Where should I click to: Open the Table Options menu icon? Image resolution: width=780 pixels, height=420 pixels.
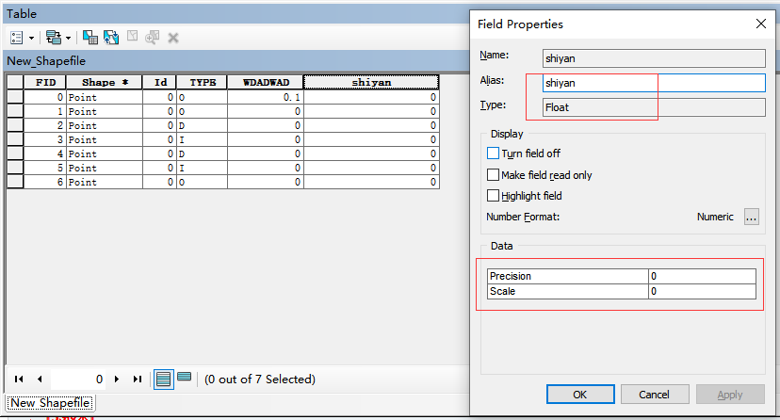click(17, 38)
